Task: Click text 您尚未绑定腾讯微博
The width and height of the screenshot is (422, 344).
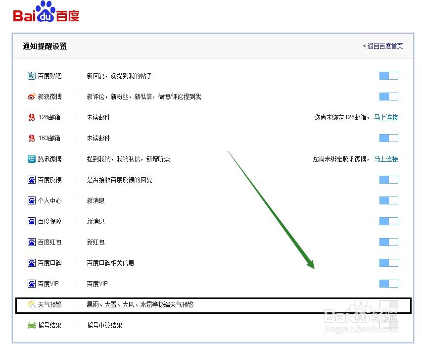Action: (x=340, y=159)
